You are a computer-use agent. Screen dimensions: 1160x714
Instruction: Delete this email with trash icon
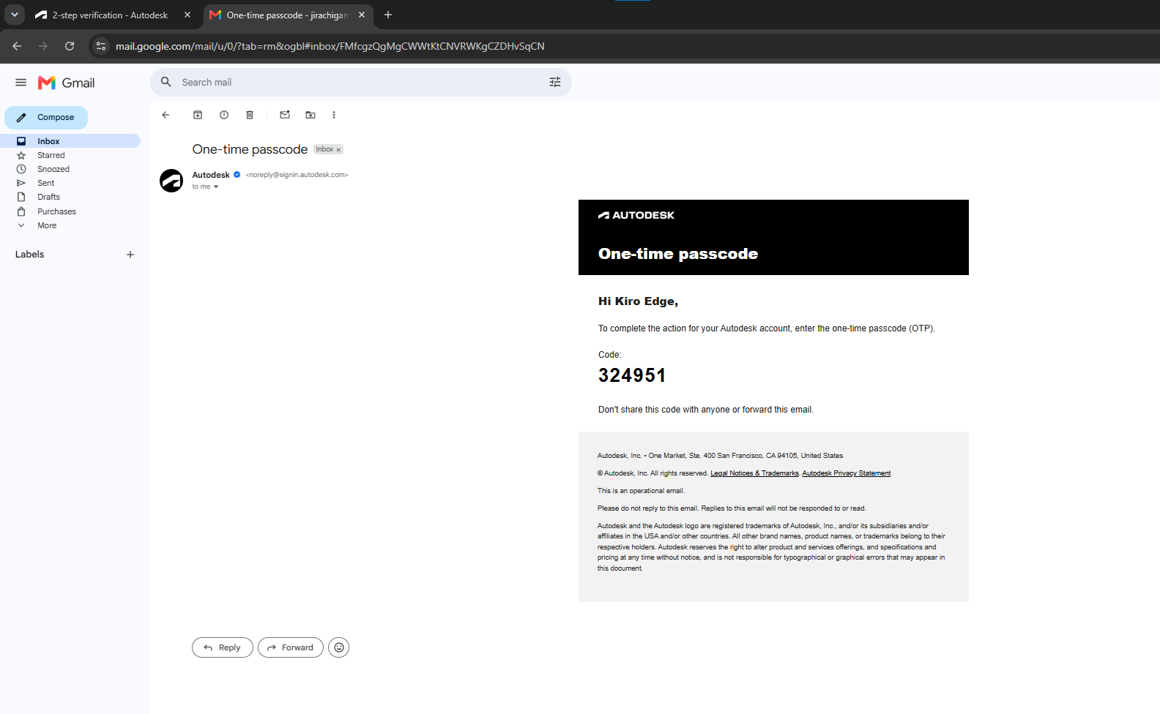pyautogui.click(x=250, y=115)
